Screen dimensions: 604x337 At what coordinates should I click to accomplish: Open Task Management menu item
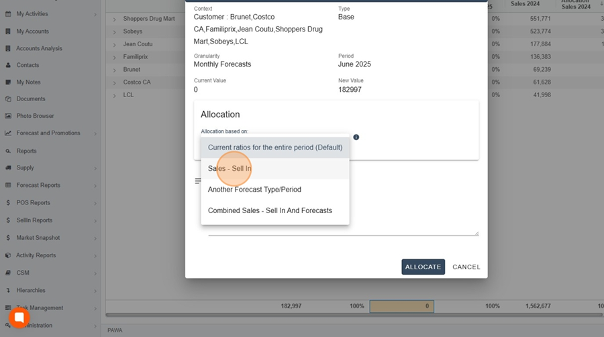click(40, 308)
